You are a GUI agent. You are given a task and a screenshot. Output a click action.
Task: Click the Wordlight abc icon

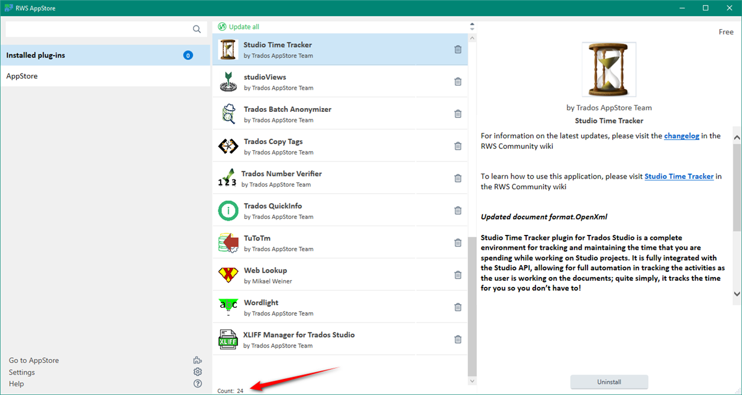point(228,307)
